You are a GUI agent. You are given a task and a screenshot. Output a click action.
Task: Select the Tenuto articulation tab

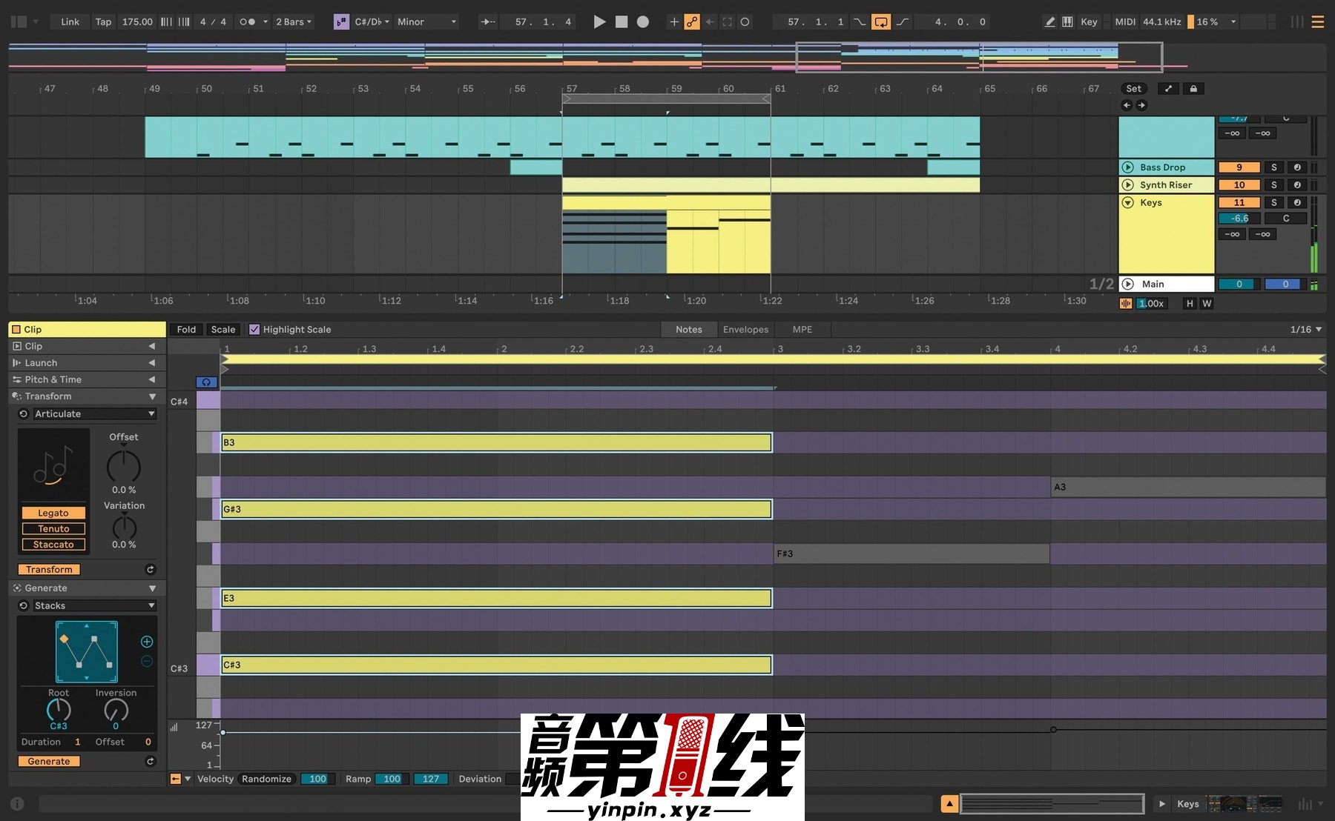coord(53,529)
